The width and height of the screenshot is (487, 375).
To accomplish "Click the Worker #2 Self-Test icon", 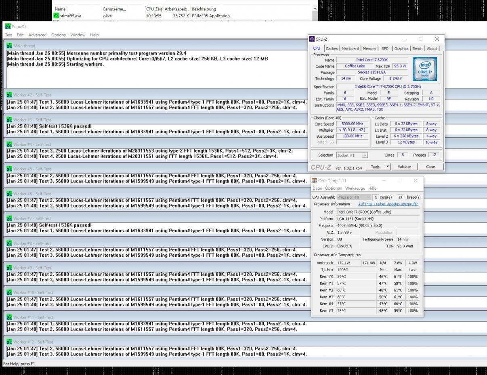I will [x=9, y=95].
